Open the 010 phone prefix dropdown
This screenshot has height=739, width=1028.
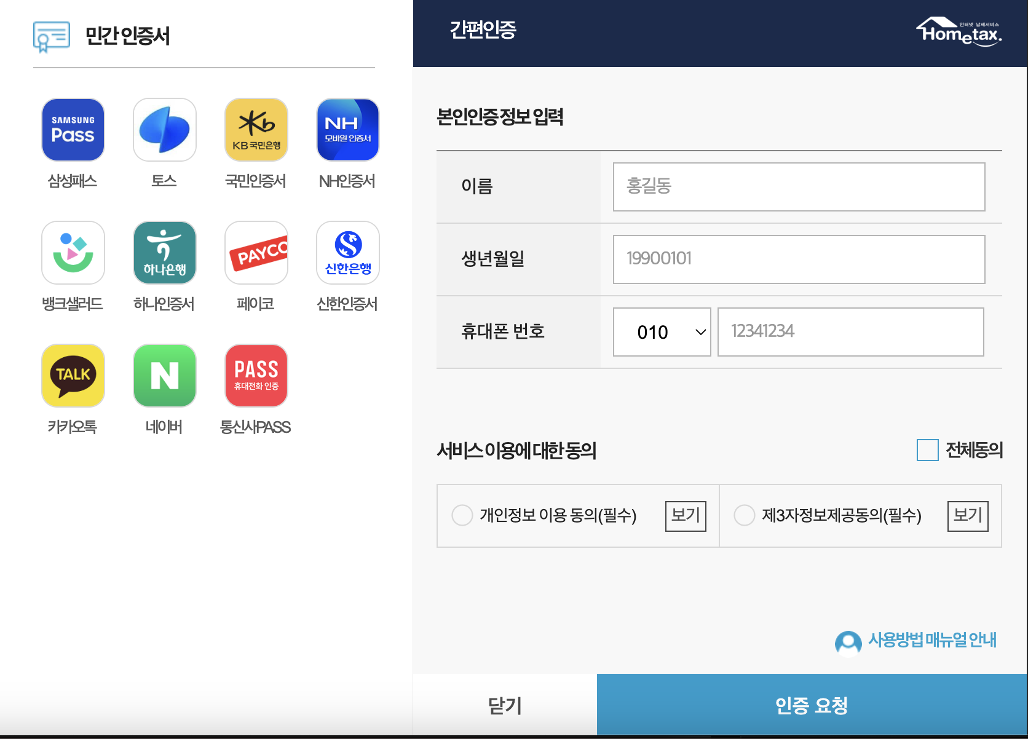(x=662, y=332)
